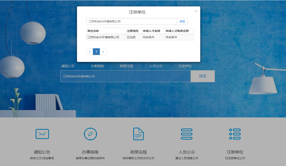Click the bulleted list icon for 注册单位
This screenshot has width=286, height=166.
235,134
